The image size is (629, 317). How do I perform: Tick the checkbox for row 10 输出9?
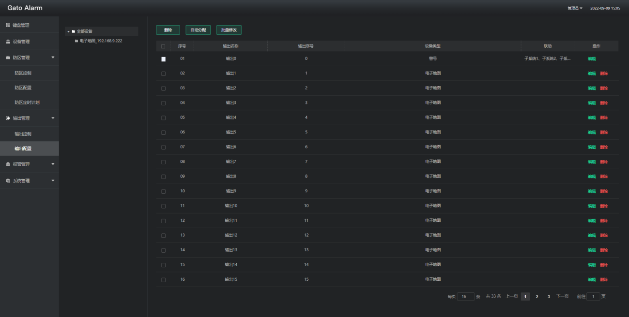(163, 191)
